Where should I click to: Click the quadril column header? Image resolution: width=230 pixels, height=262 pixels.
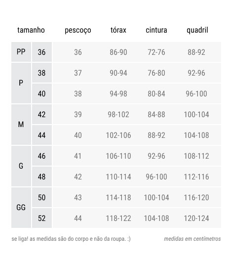197,31
